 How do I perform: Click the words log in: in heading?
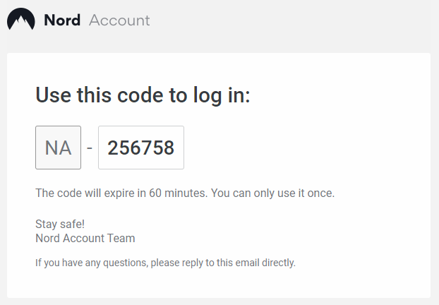point(222,96)
